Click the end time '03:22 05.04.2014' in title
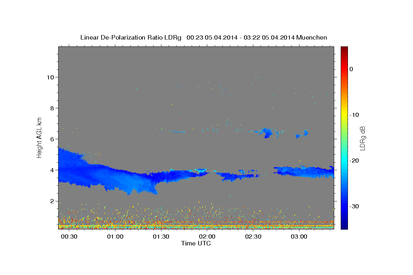Image resolution: width=413 pixels, height=275 pixels. coord(269,37)
